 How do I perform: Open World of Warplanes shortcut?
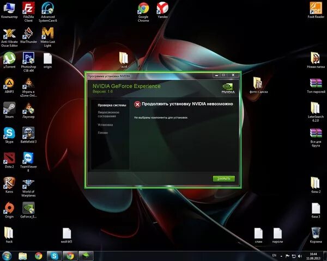click(x=28, y=187)
